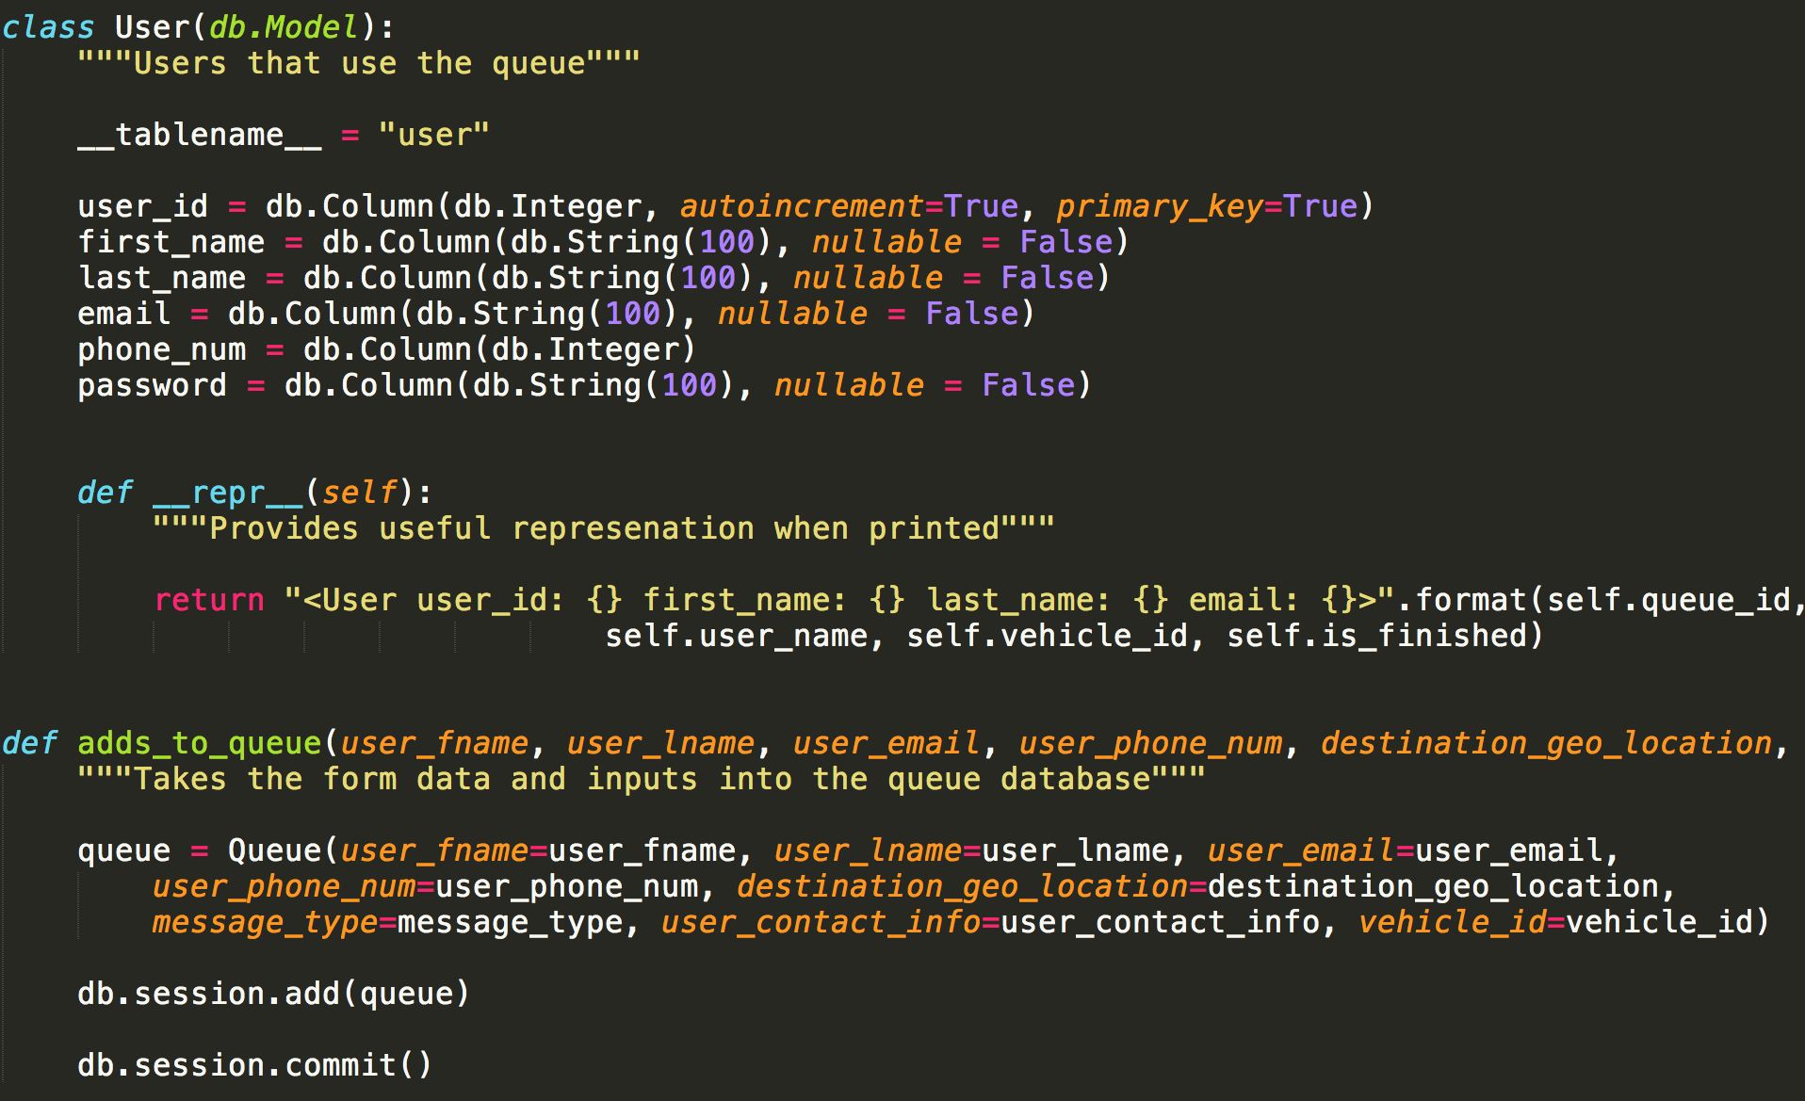The width and height of the screenshot is (1805, 1101).
Task: Click the phone_num column variable name
Action: coord(161,349)
